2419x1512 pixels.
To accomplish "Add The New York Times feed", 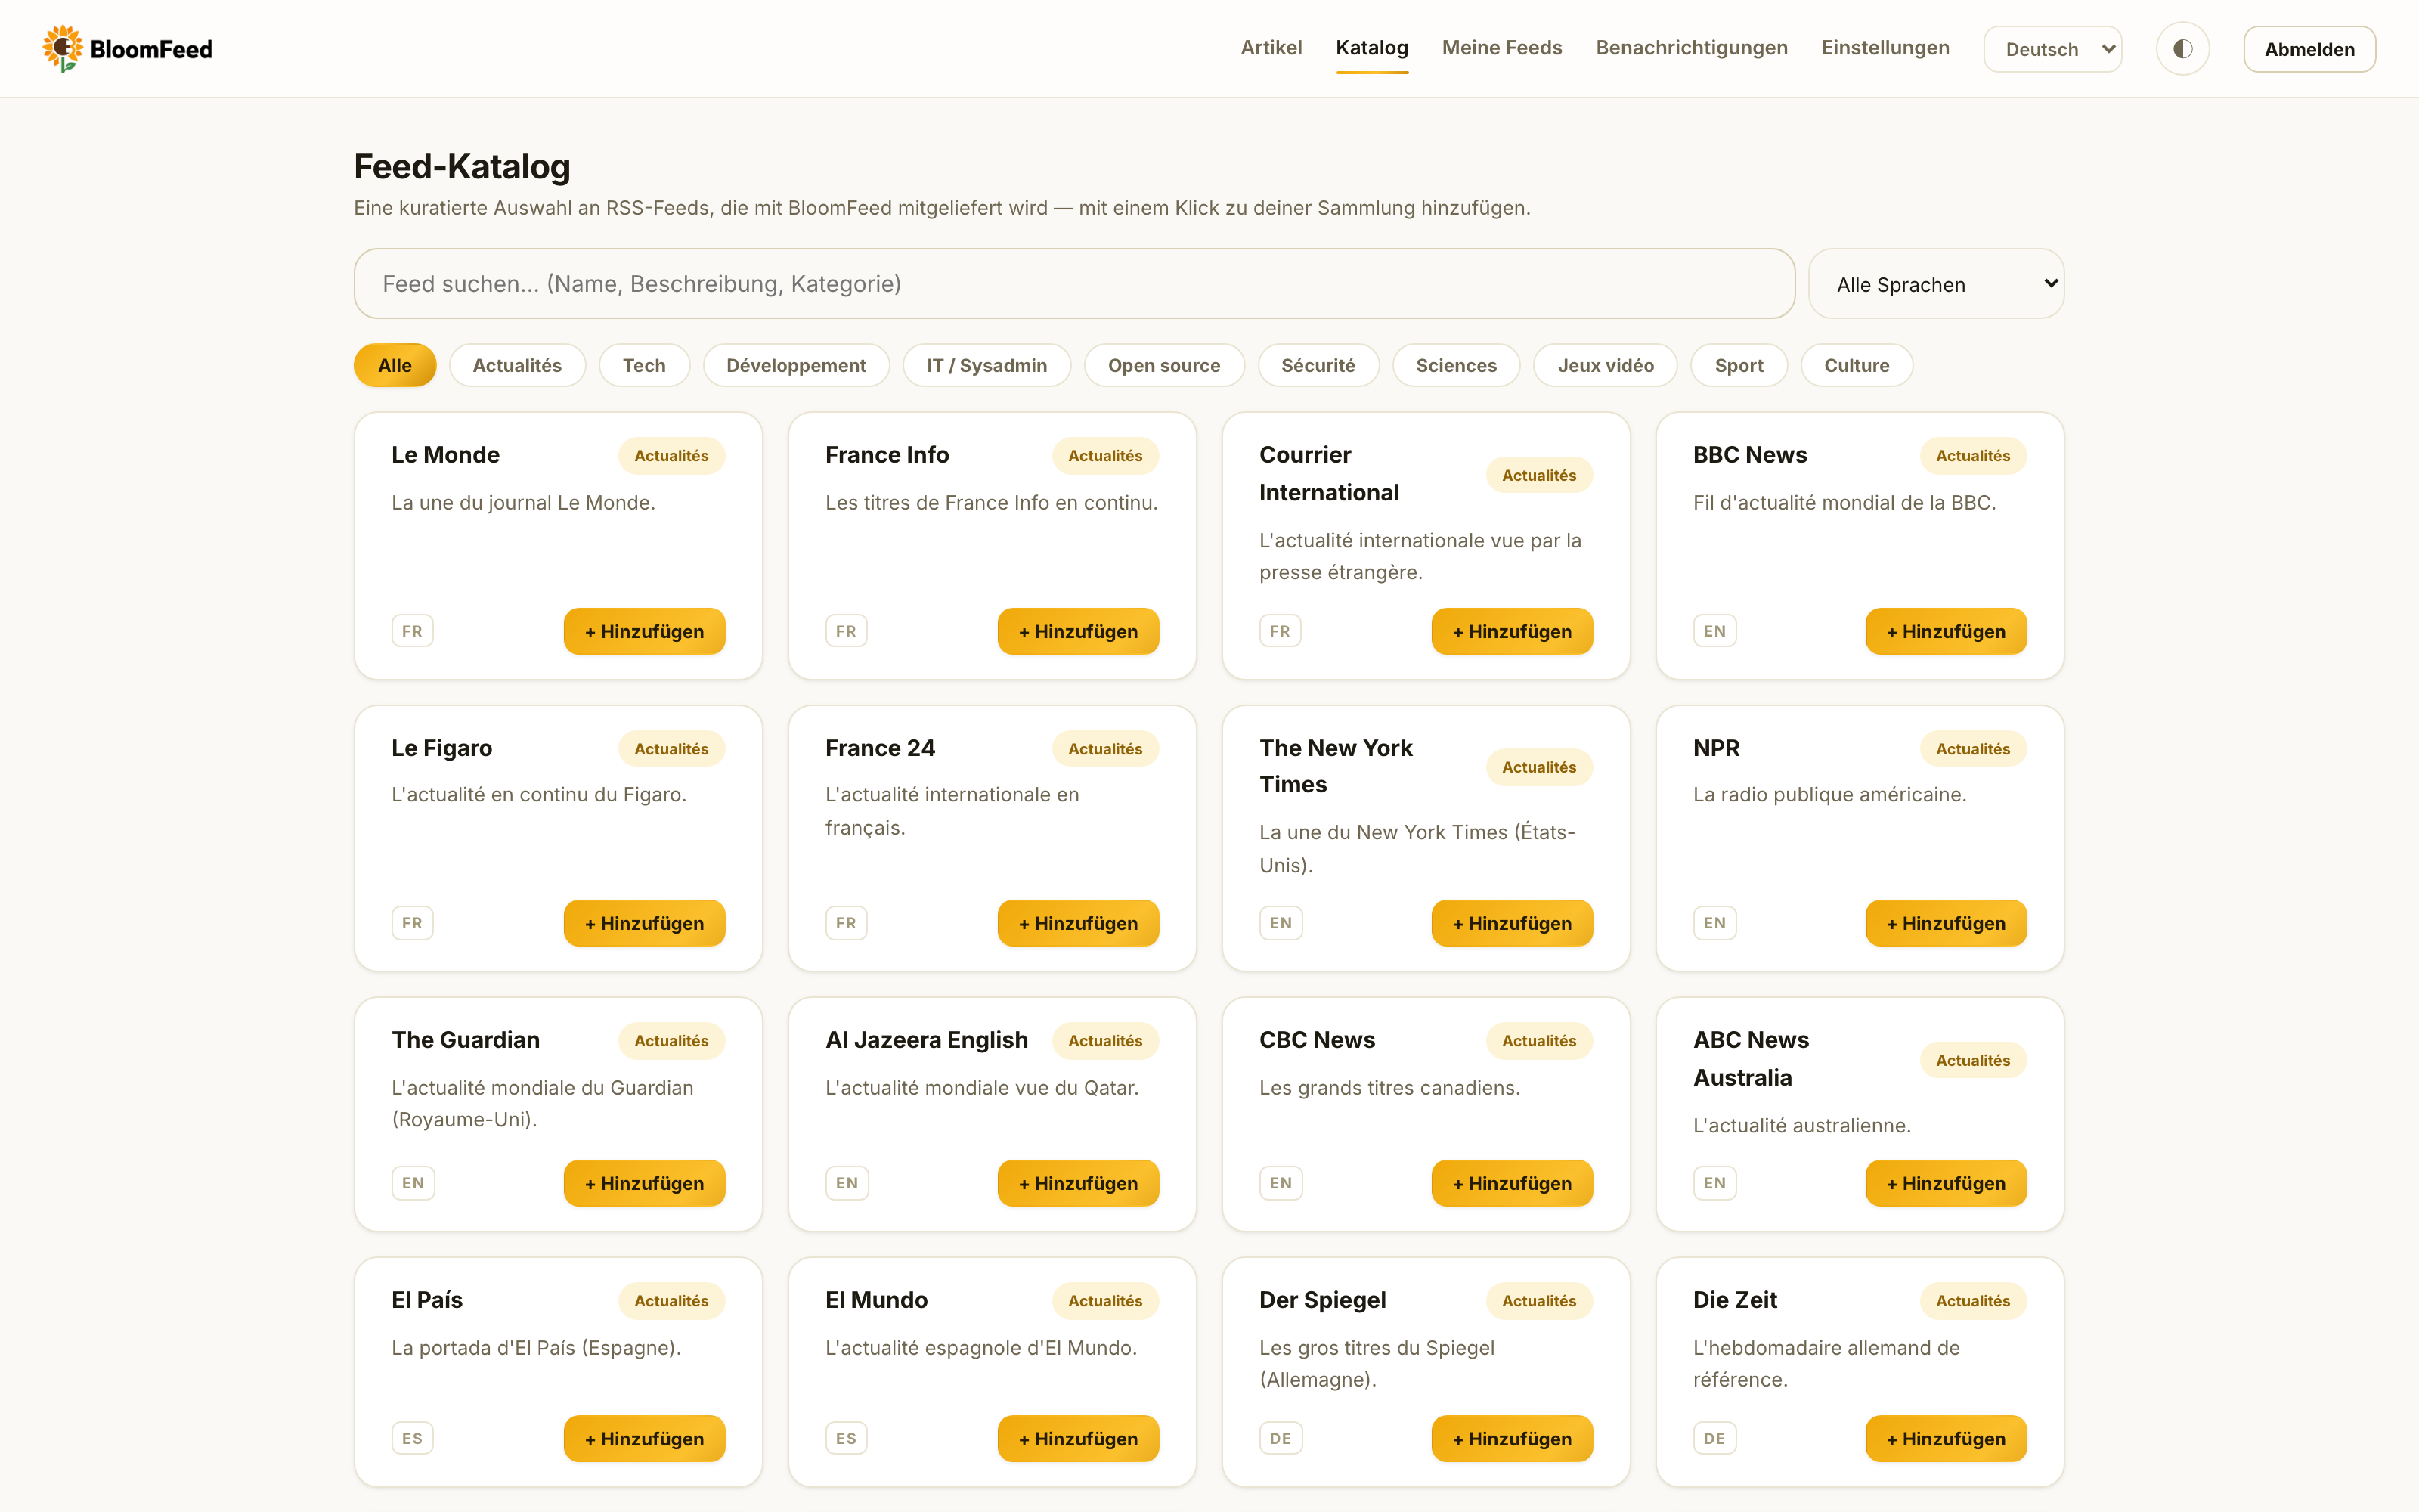I will pos(1511,923).
